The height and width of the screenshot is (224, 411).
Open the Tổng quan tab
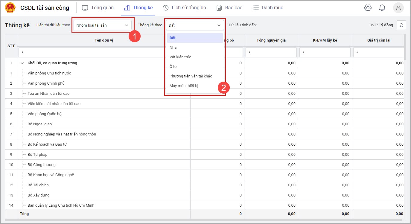pyautogui.click(x=98, y=8)
